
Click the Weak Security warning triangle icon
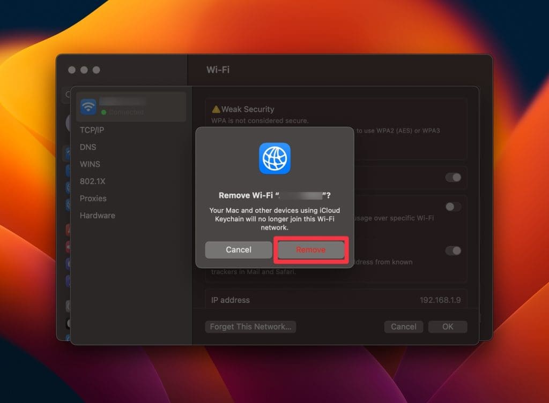click(x=216, y=109)
